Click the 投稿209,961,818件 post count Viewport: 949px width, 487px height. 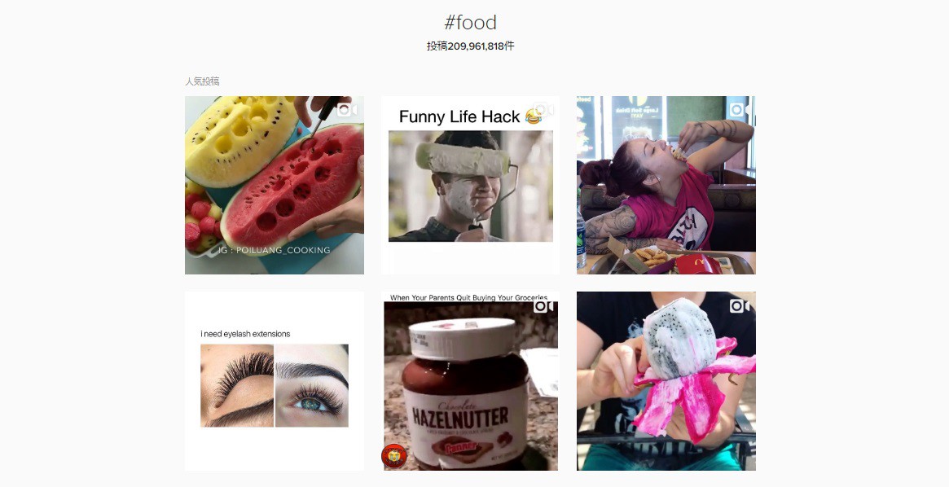coord(470,46)
